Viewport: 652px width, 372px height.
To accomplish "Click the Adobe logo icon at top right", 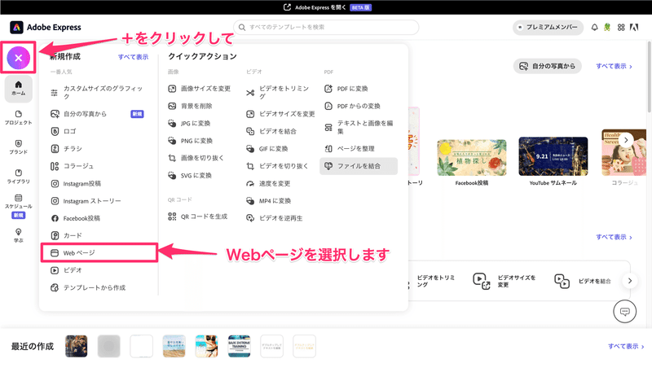I will 634,28.
